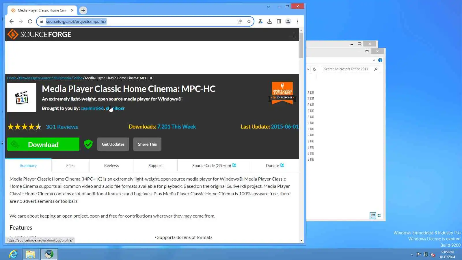Viewport: 462px width, 260px height.
Task: Click the Explorer refresh button
Action: click(x=314, y=69)
